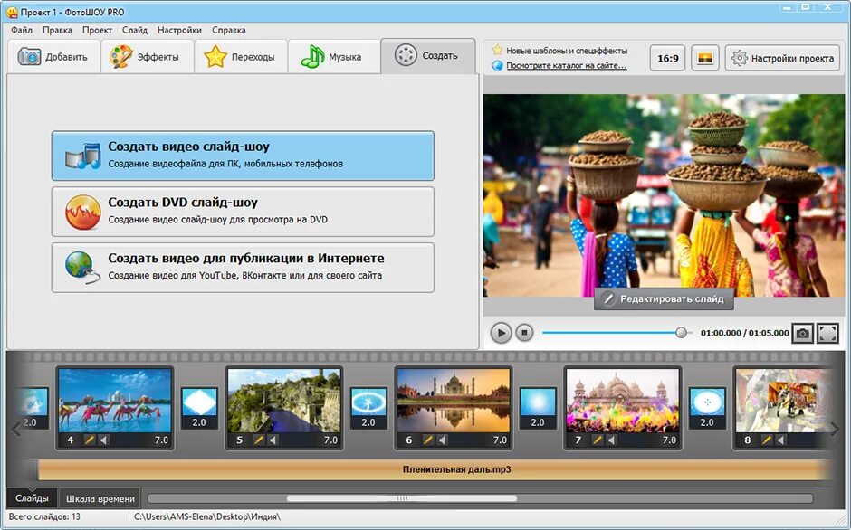Click the sound icon on slide 6
The height and width of the screenshot is (530, 851).
pyautogui.click(x=443, y=440)
